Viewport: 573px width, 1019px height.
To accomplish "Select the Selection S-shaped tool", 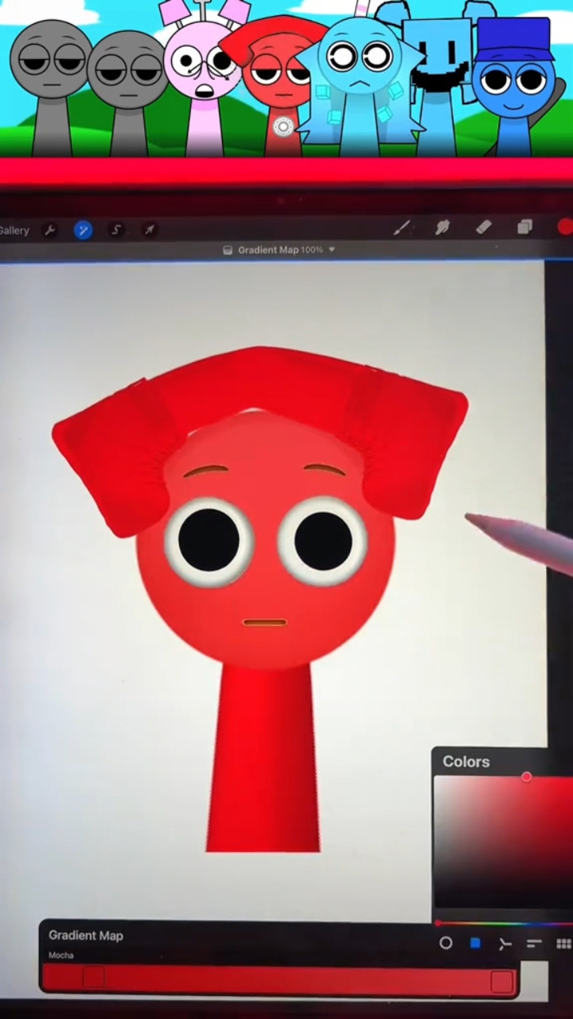I will click(116, 231).
